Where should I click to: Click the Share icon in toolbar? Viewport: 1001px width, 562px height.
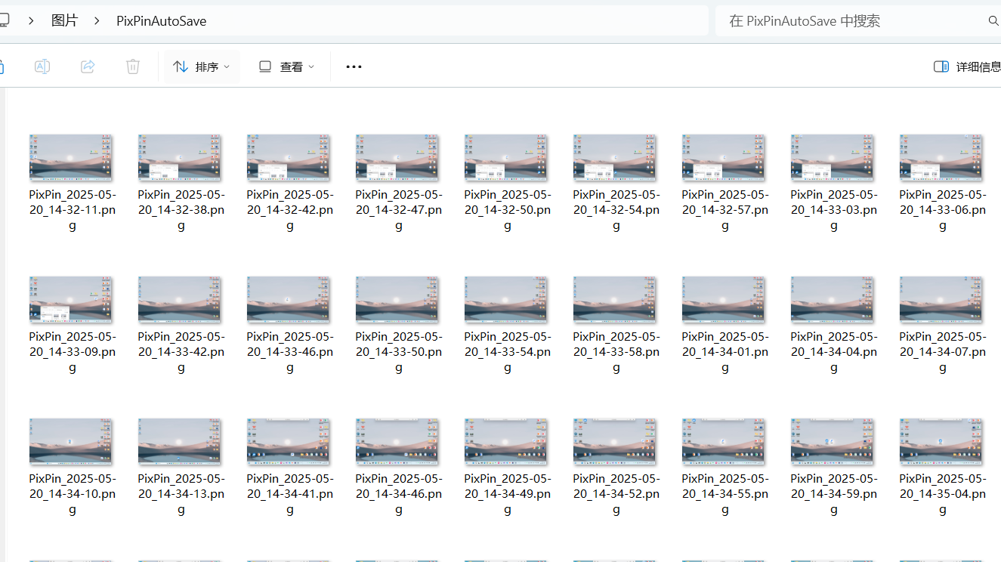pos(88,66)
